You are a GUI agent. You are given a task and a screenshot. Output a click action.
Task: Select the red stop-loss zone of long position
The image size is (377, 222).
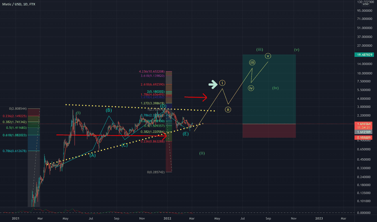coord(269,131)
